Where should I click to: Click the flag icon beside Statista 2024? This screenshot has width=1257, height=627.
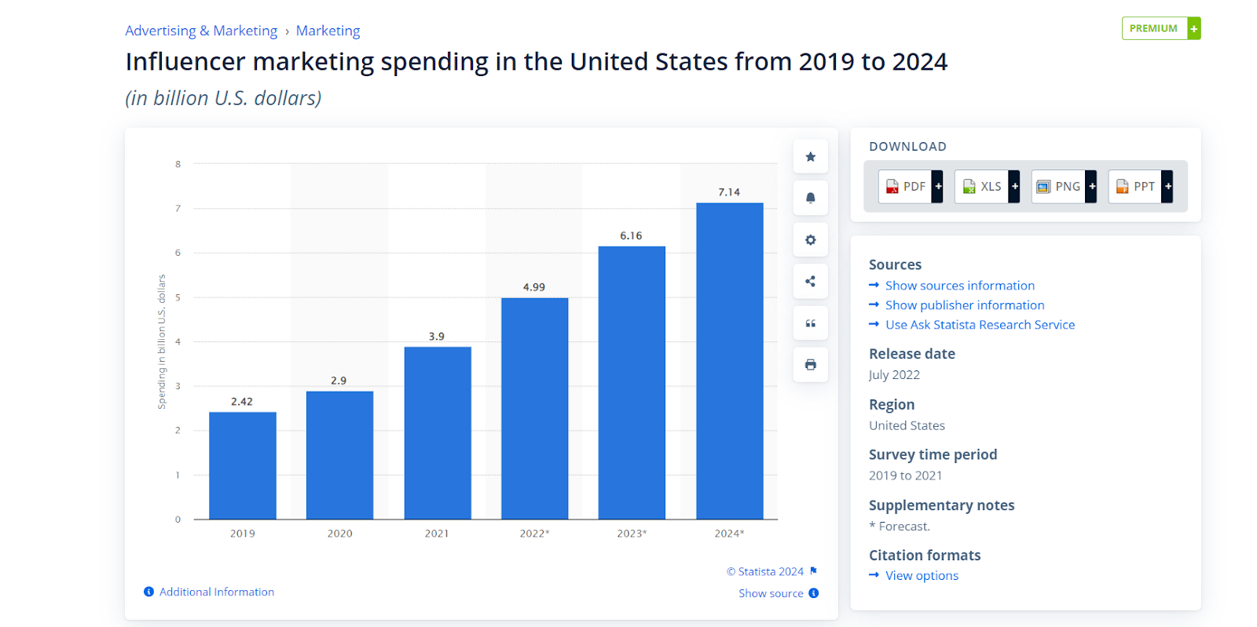tap(814, 570)
